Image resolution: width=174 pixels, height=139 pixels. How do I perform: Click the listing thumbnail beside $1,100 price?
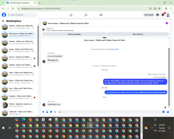pos(43,29)
